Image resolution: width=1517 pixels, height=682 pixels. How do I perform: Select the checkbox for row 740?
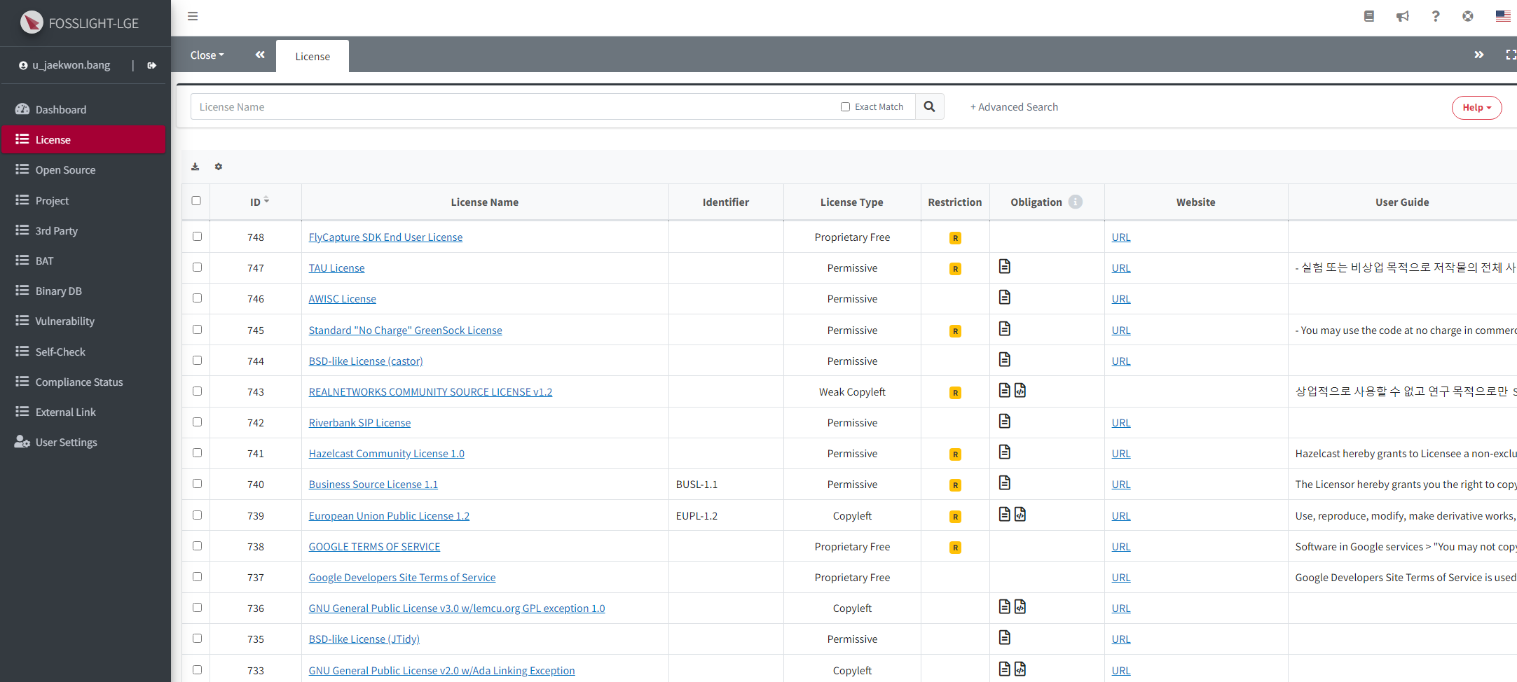click(x=197, y=484)
